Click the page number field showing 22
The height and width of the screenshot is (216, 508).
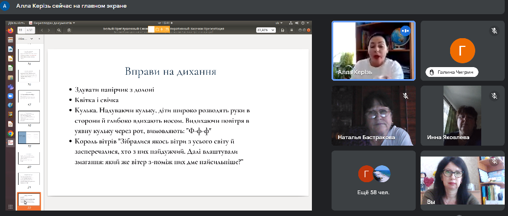[21, 30]
